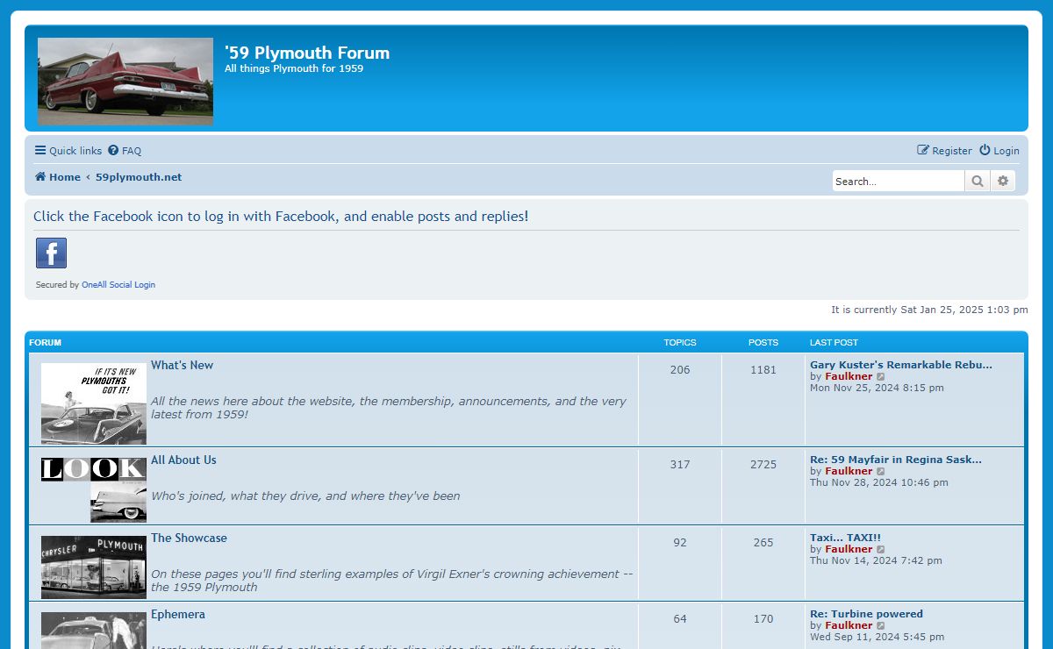1053x649 pixels.
Task: Open the FAQ page
Action: click(125, 151)
